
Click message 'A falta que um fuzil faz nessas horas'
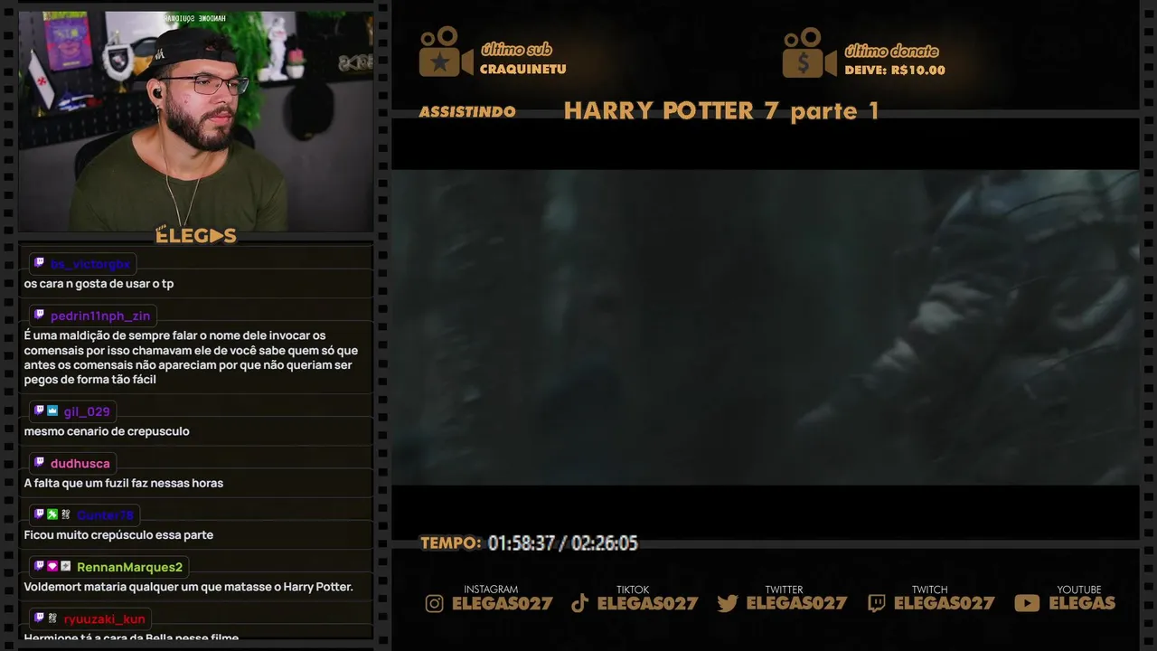pyautogui.click(x=123, y=483)
